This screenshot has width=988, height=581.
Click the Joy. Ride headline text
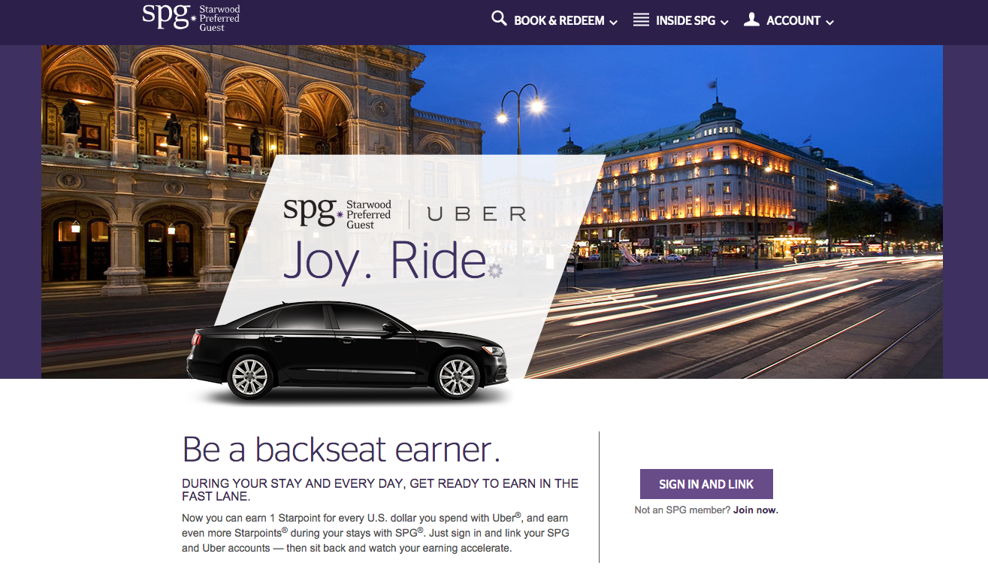click(384, 261)
